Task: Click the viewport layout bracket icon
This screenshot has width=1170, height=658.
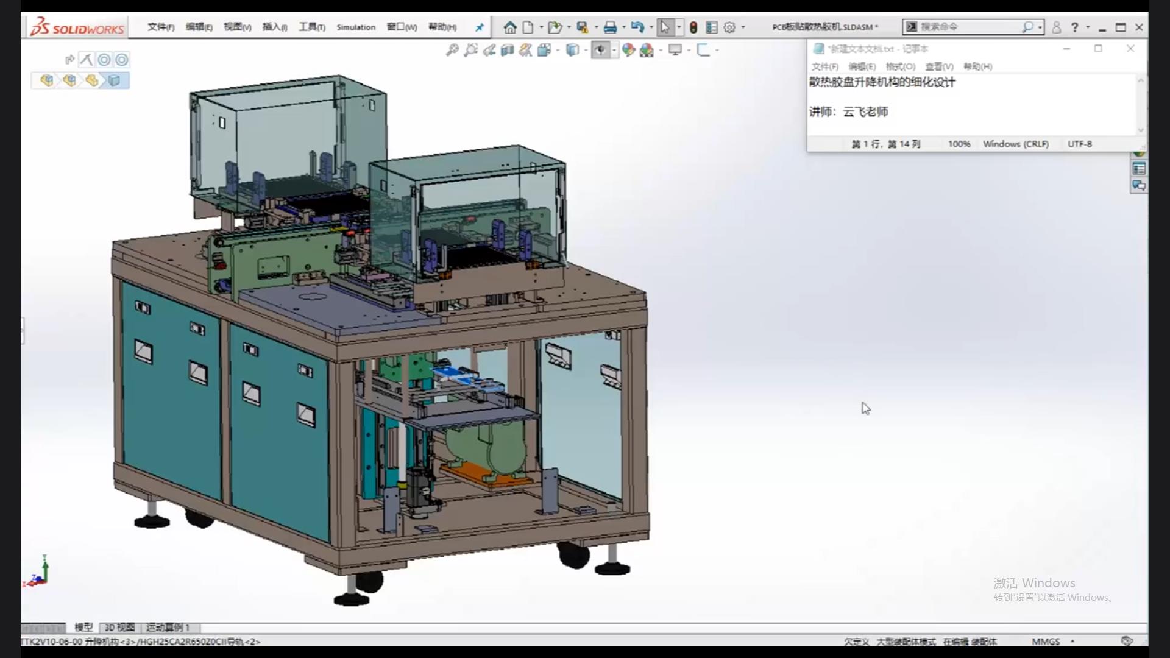Action: click(x=703, y=50)
